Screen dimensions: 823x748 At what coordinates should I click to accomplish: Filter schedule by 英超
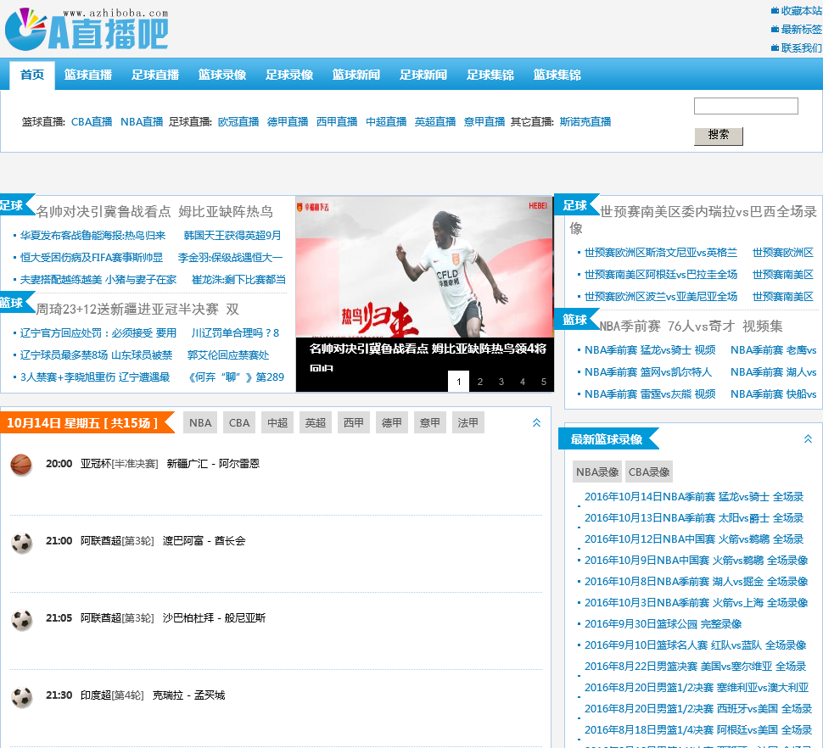316,423
